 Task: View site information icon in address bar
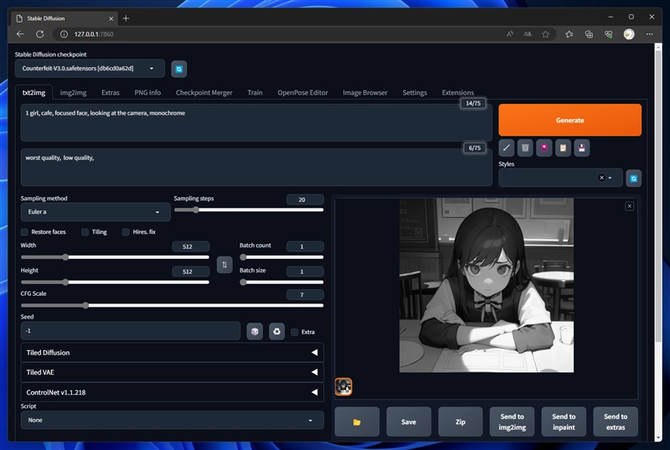[64, 34]
